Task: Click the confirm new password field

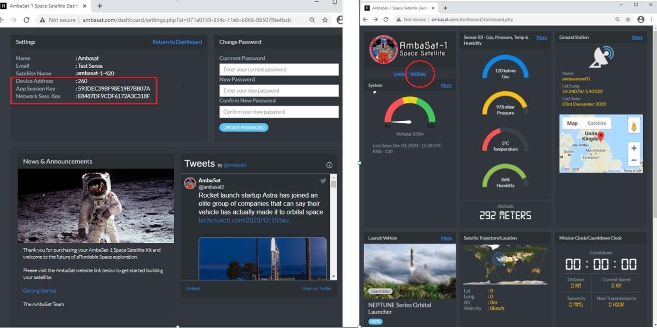Action: point(279,112)
